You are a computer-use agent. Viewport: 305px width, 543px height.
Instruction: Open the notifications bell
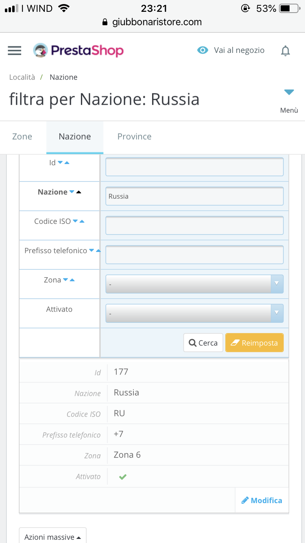coord(285,50)
